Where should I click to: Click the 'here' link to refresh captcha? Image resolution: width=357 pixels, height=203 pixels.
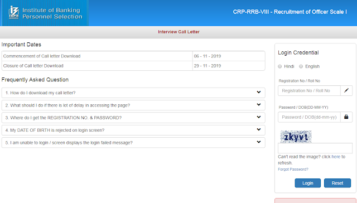[x=336, y=157]
